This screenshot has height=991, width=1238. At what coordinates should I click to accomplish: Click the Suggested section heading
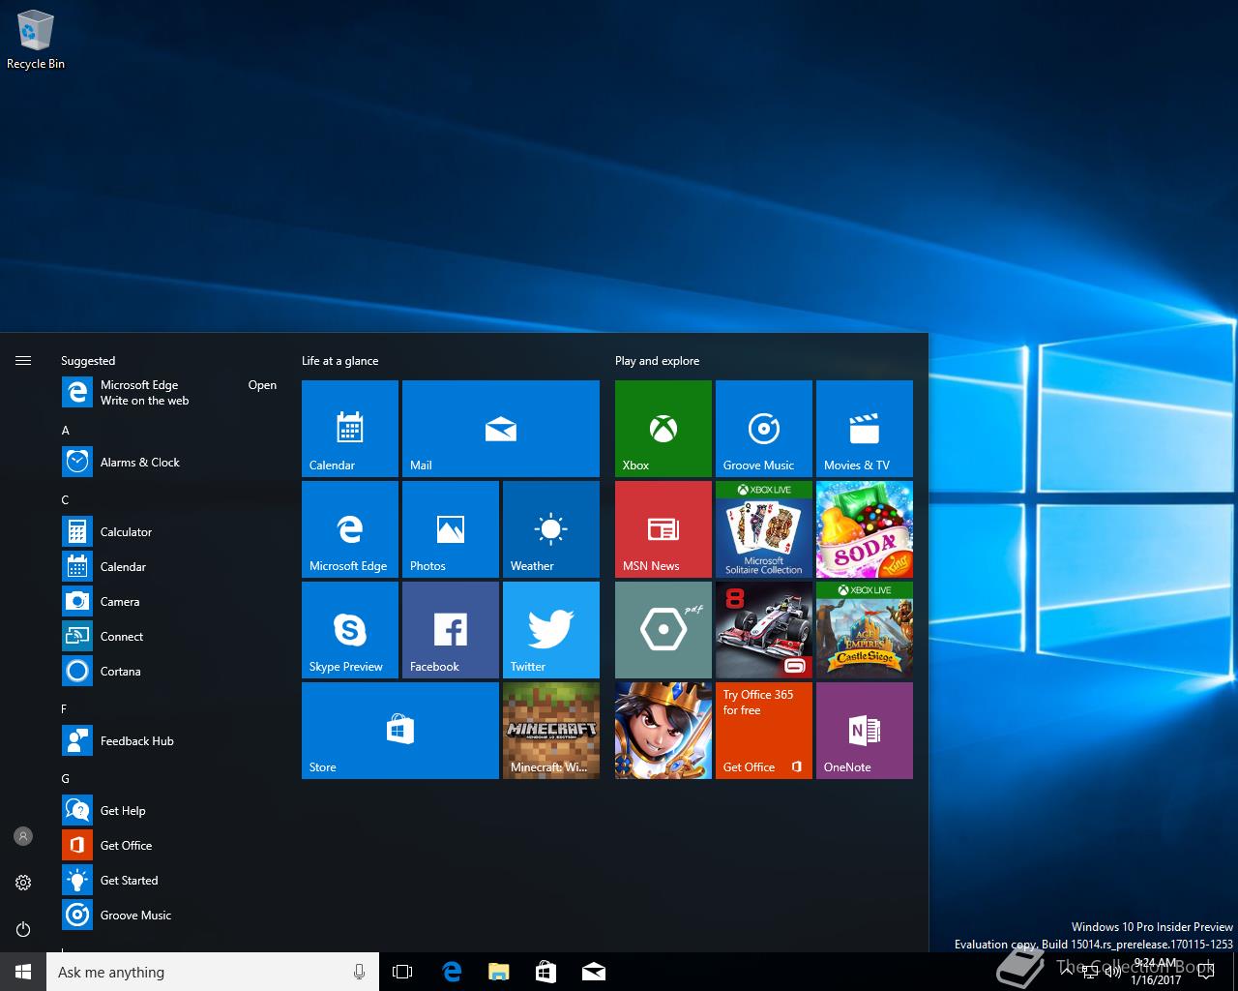88,361
